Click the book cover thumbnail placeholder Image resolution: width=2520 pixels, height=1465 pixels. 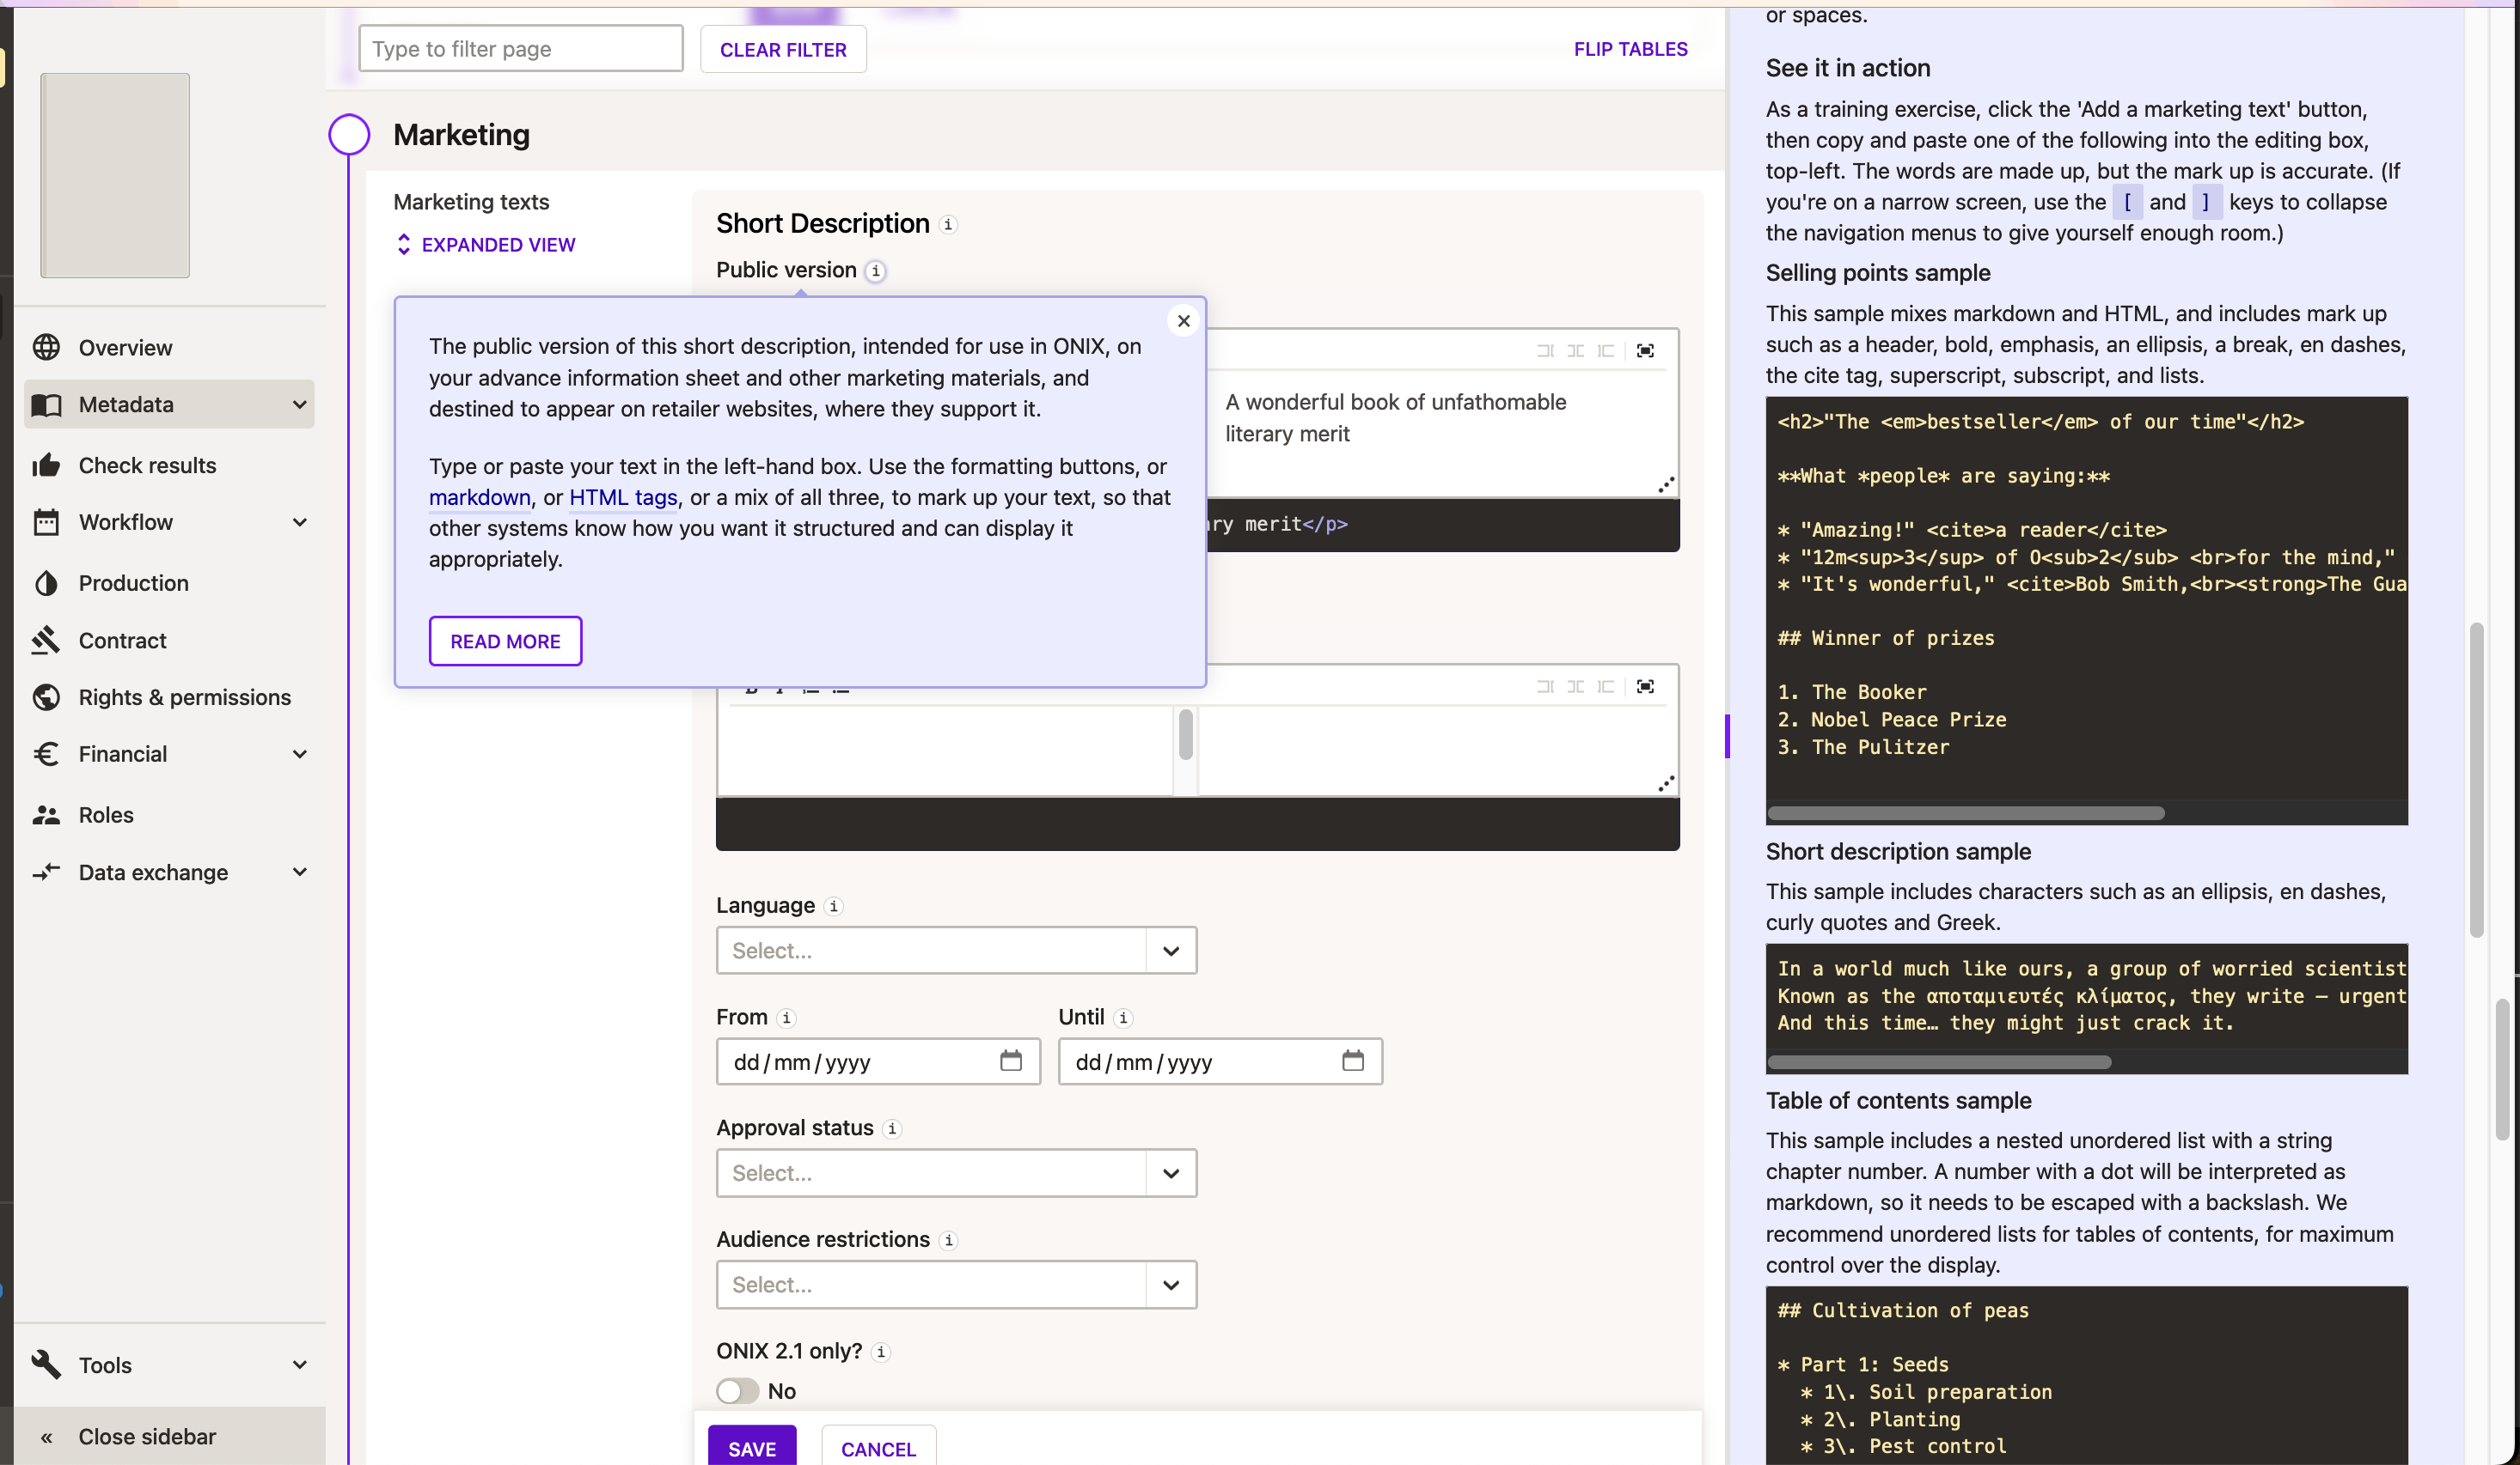pyautogui.click(x=115, y=175)
